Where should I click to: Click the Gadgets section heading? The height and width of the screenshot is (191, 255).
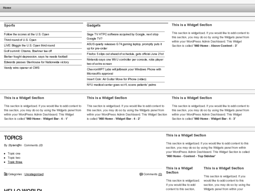tap(94, 25)
